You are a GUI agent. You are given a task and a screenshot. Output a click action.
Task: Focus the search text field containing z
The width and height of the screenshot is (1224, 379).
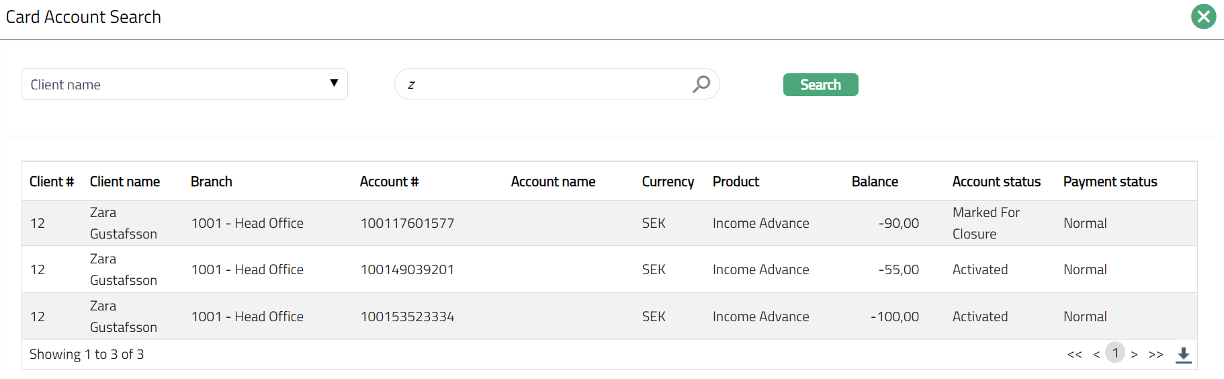[544, 84]
